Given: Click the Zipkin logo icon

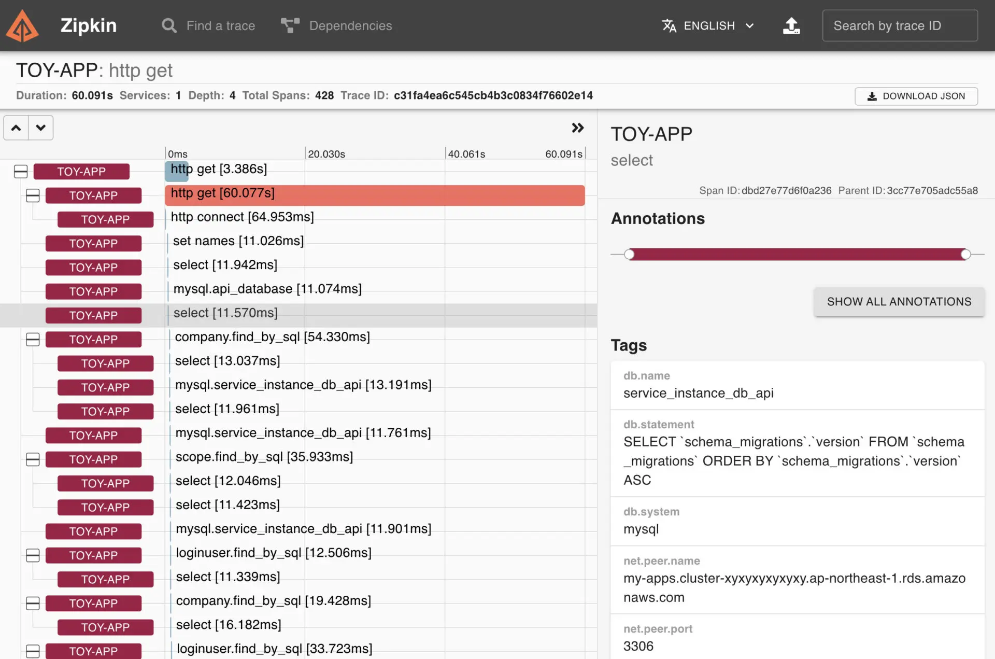Looking at the screenshot, I should pyautogui.click(x=22, y=26).
